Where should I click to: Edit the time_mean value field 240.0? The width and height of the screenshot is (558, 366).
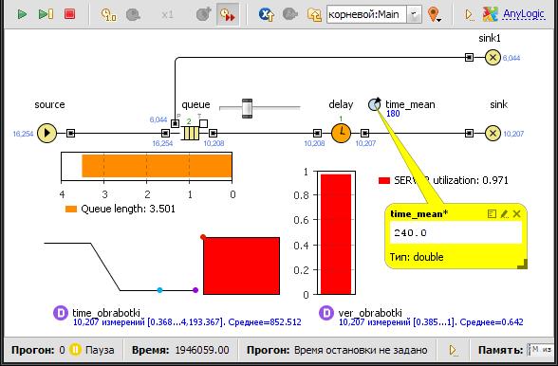[x=456, y=232]
